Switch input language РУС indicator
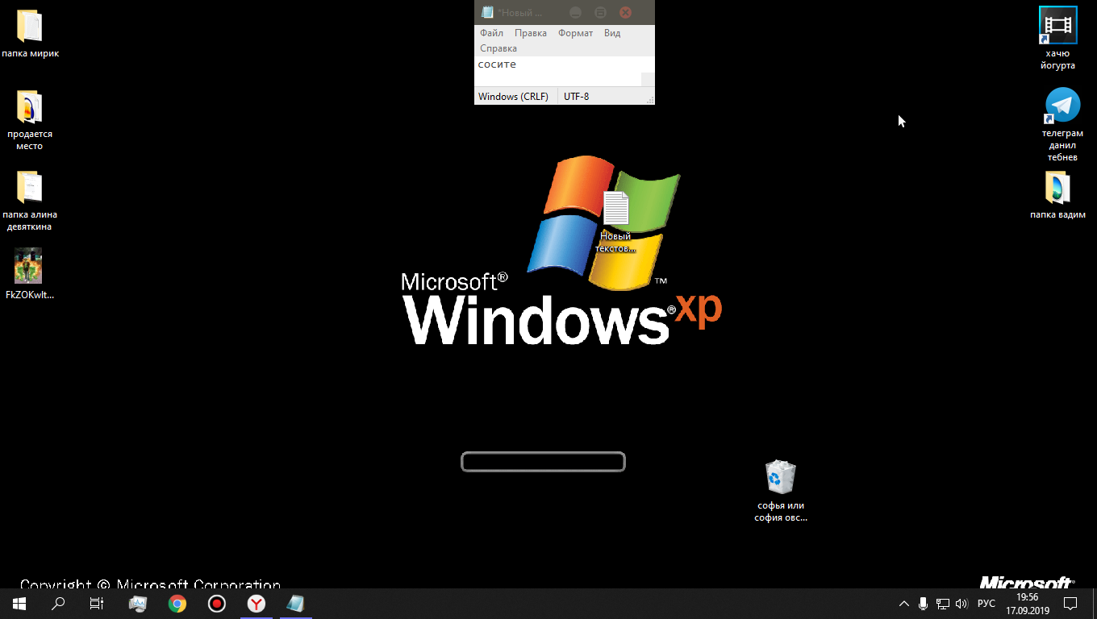This screenshot has width=1097, height=619. tap(986, 603)
